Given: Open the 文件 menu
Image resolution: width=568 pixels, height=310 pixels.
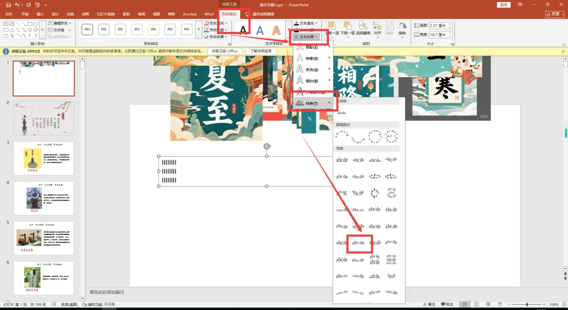Looking at the screenshot, I should (9, 14).
